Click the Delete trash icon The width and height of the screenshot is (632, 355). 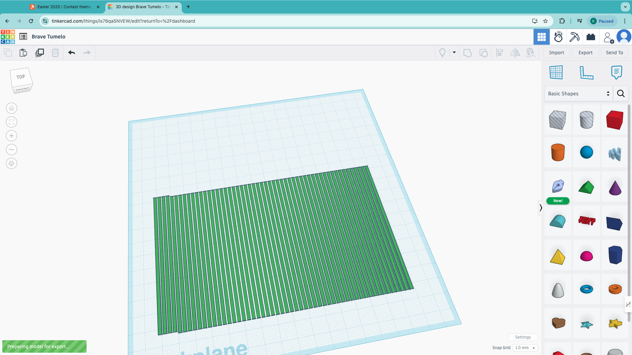(55, 53)
